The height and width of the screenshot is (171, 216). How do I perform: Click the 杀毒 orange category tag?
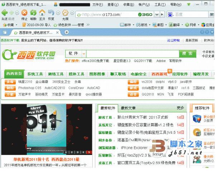pos(10,82)
